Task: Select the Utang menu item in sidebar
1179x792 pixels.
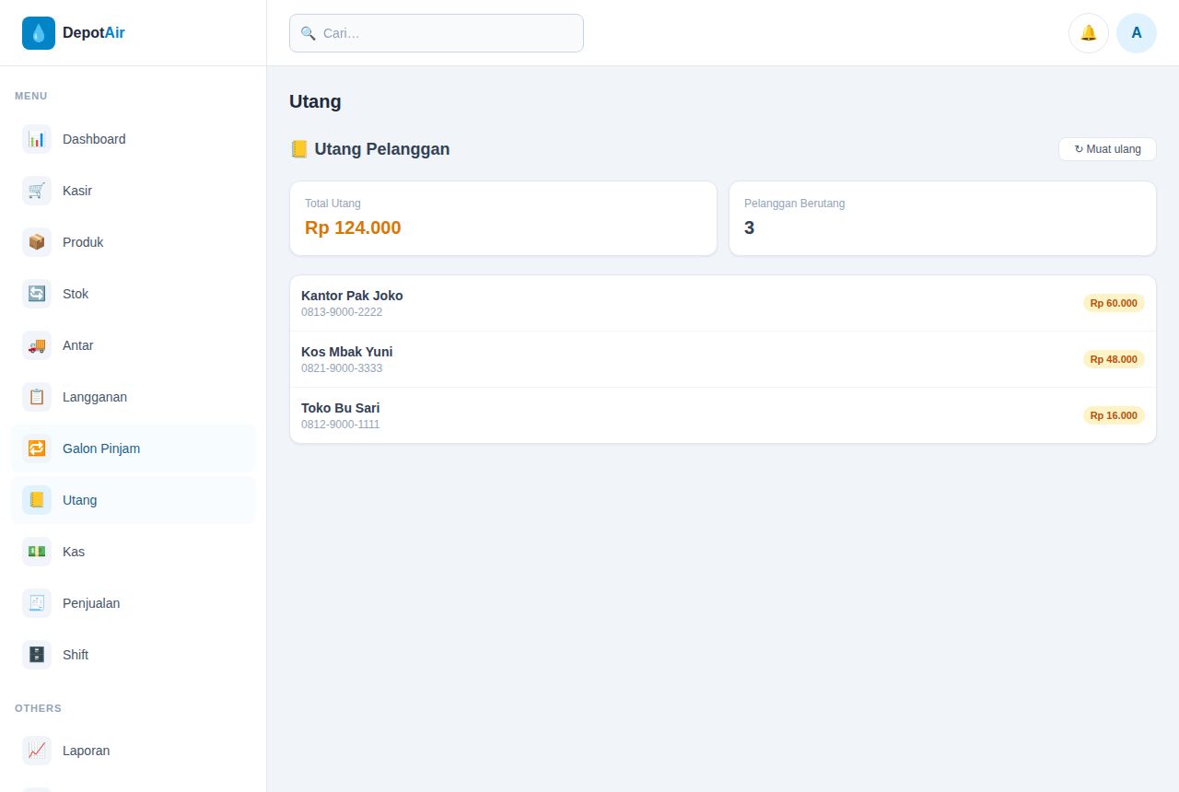Action: click(x=134, y=500)
